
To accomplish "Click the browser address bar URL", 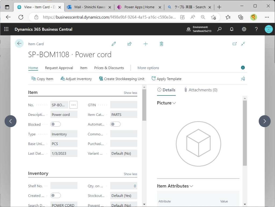I will click(x=109, y=17).
